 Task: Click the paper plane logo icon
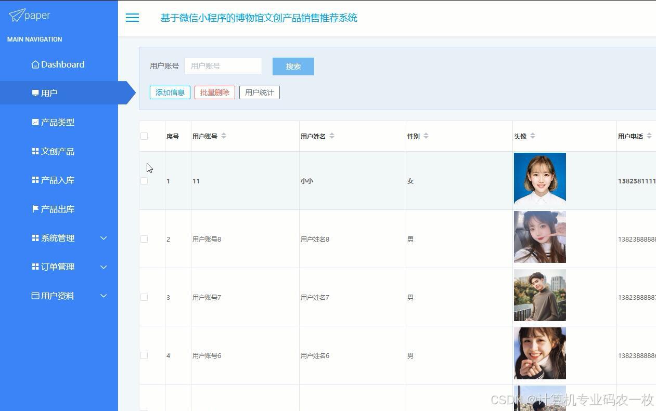[x=16, y=15]
